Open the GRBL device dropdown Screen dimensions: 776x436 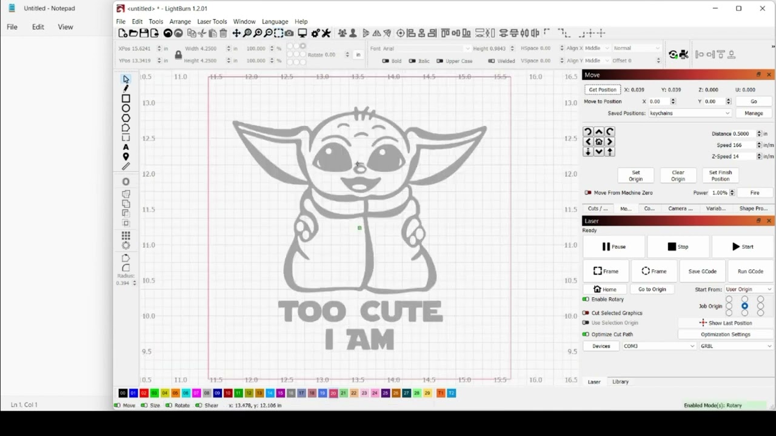[x=736, y=346]
